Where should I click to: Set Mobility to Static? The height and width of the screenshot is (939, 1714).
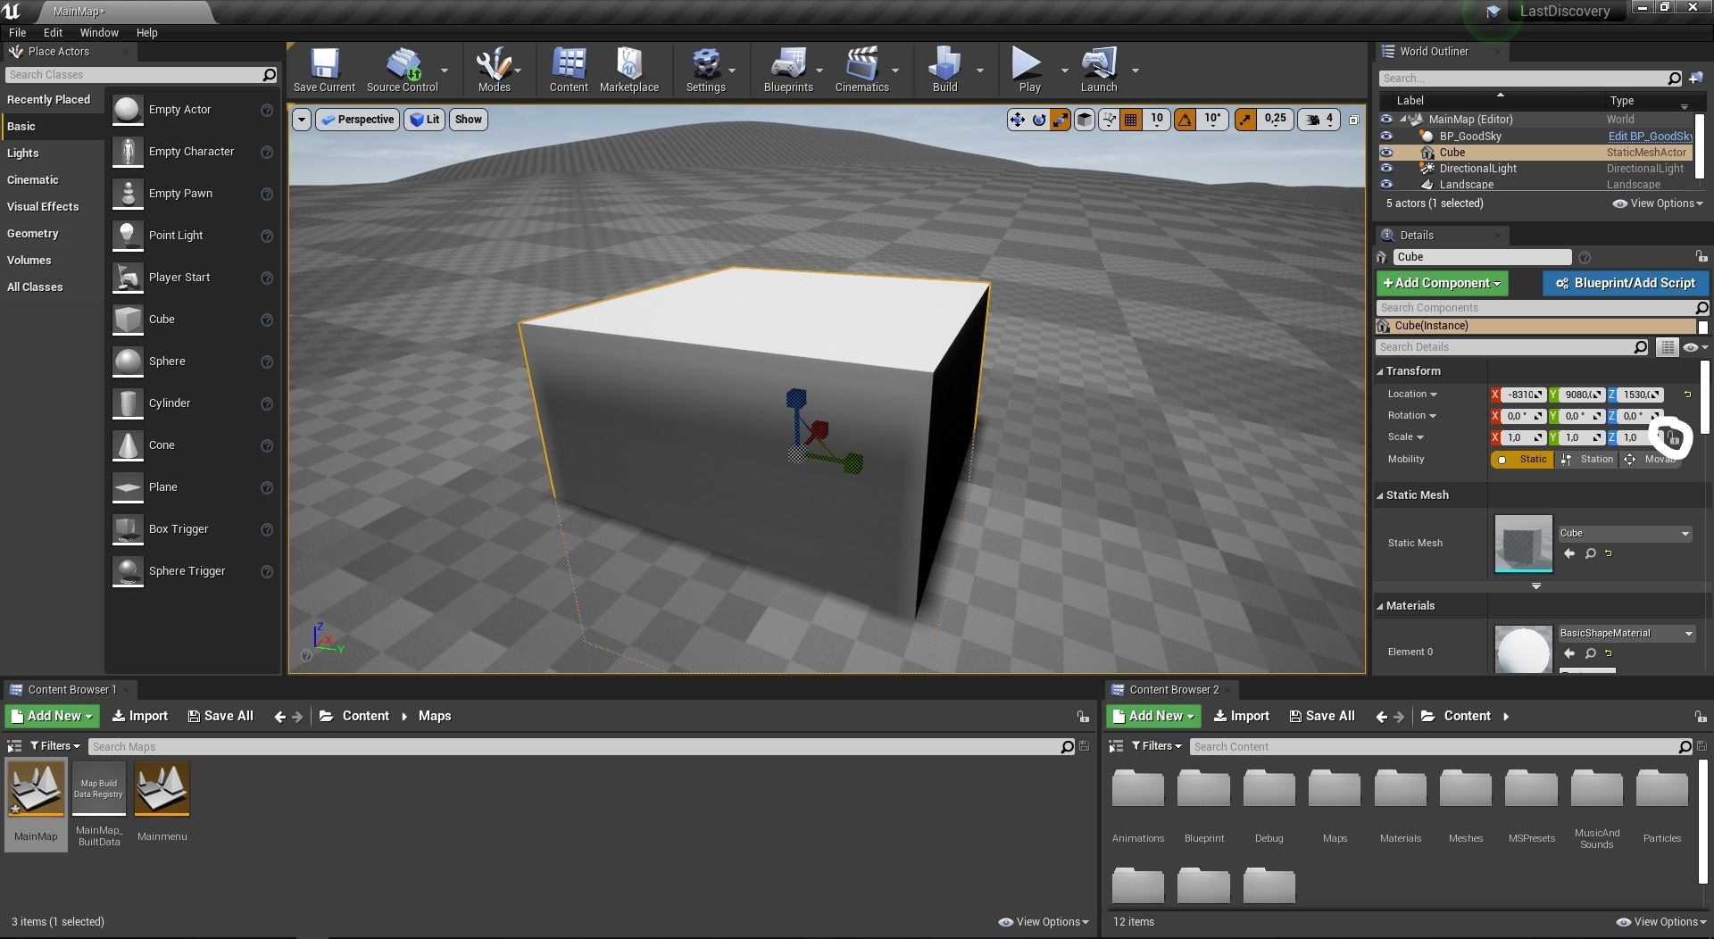(x=1522, y=460)
